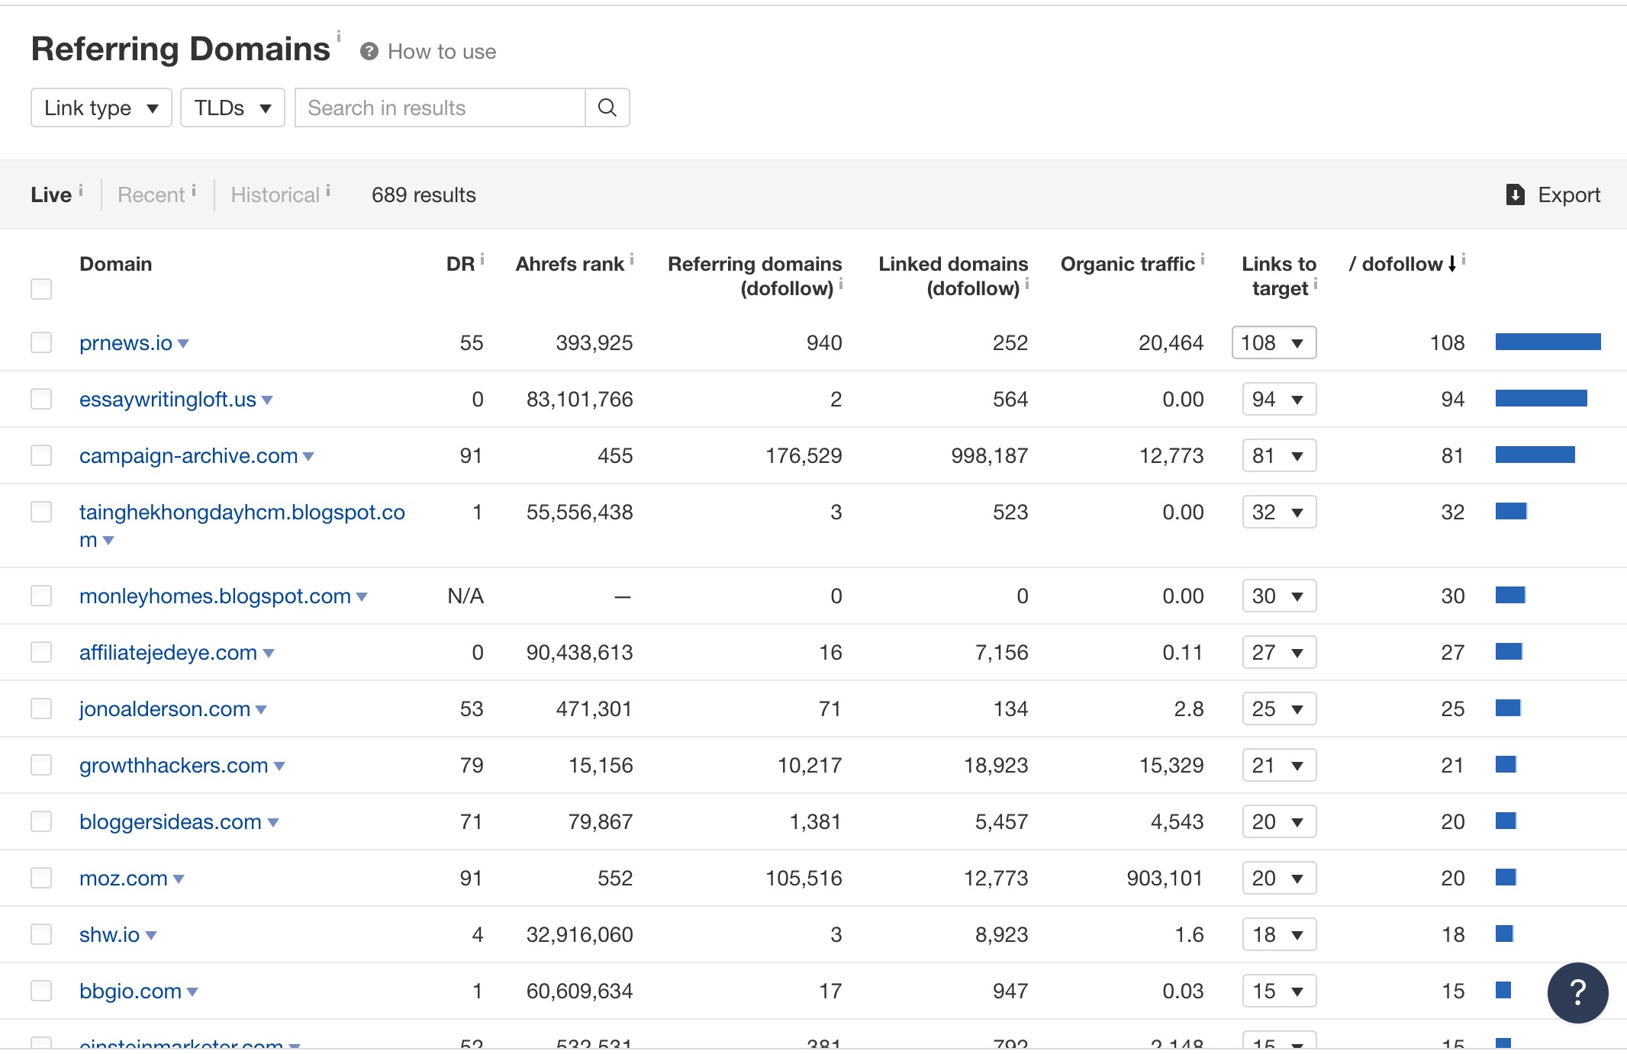Sort by Organic traffic column header
The height and width of the screenshot is (1054, 1627).
pos(1128,264)
